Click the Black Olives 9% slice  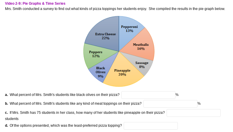100,72
